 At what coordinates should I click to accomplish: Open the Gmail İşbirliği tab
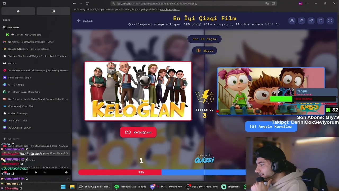[35, 42]
